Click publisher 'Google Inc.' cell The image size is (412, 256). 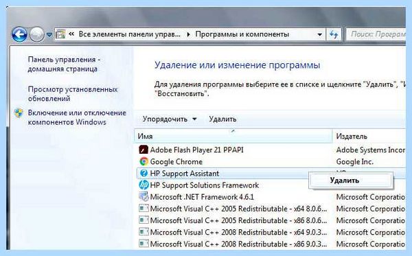pyautogui.click(x=355, y=161)
